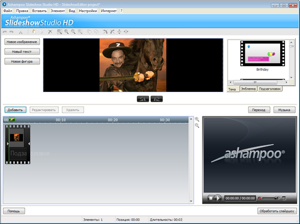
Task: Switch to the Тема tab
Action: [x=232, y=89]
